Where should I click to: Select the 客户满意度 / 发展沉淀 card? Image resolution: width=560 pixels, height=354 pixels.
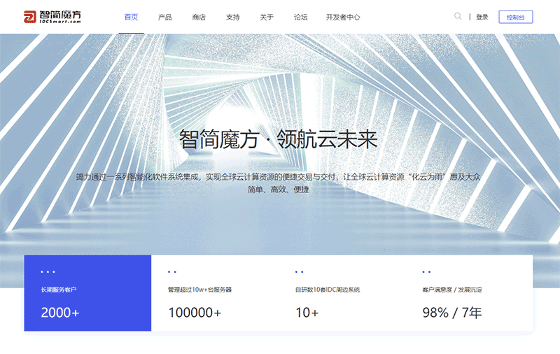469,292
